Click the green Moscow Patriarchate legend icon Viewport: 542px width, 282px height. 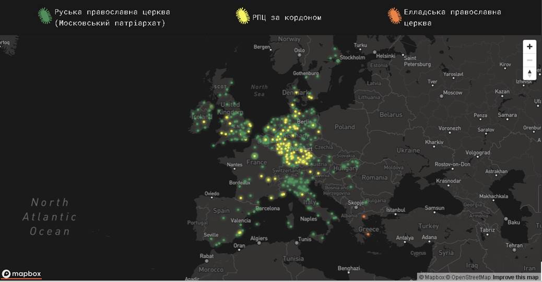45,16
